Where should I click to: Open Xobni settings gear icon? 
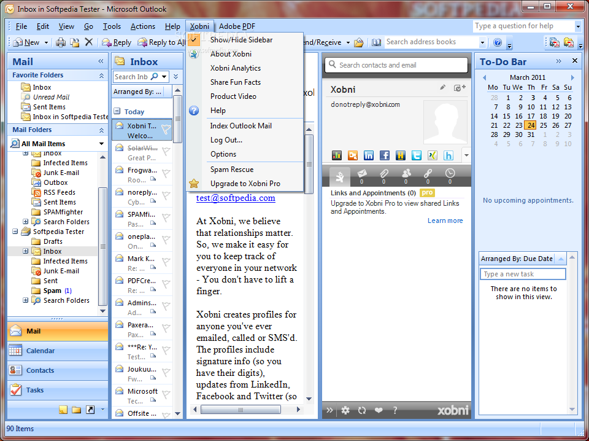coord(345,410)
